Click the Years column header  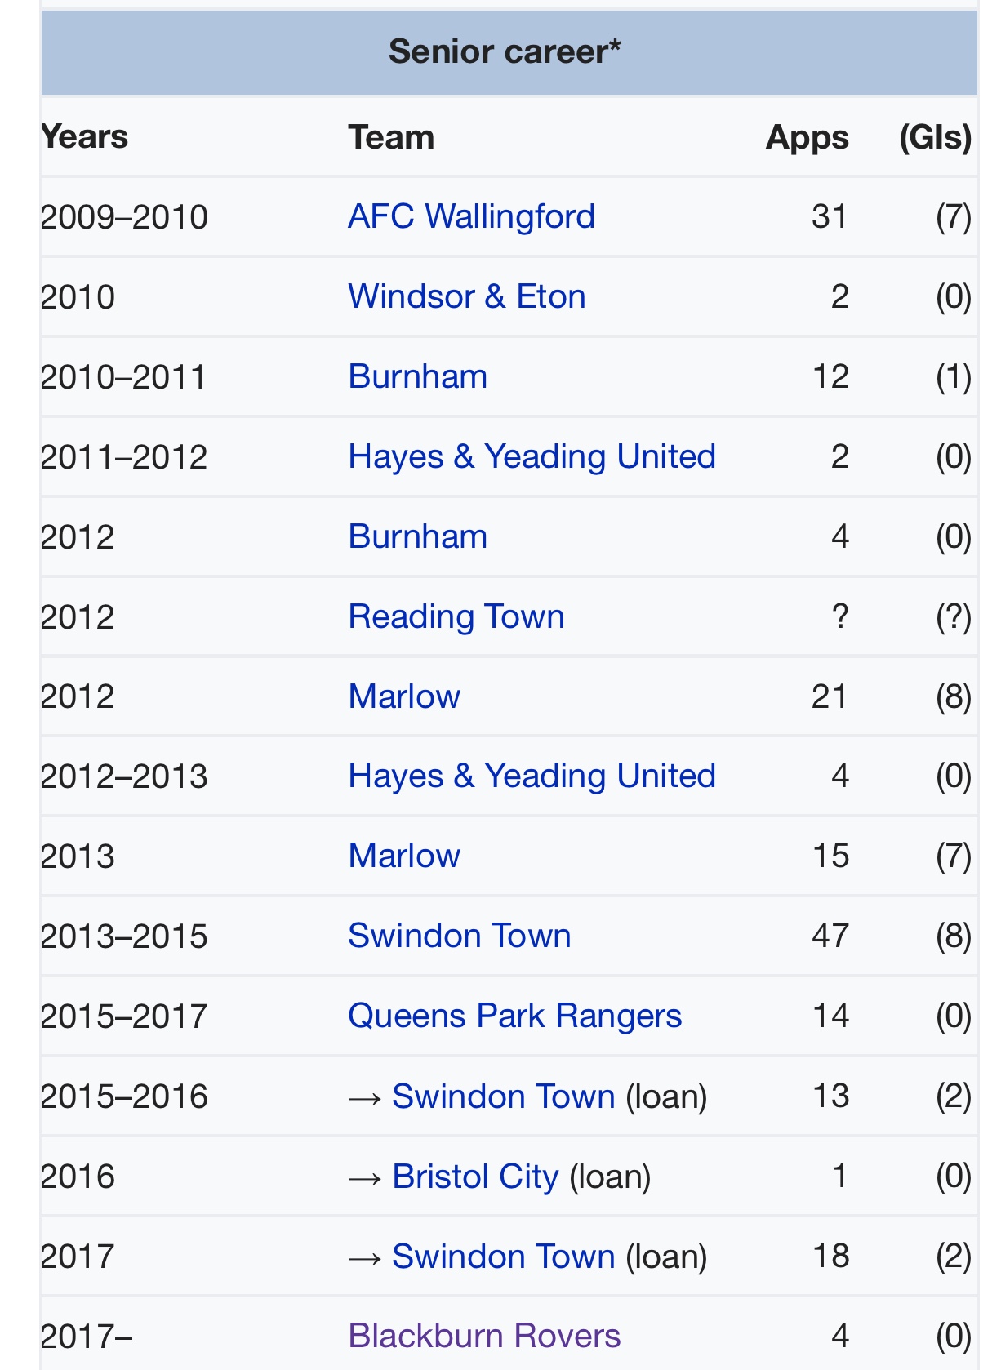[x=85, y=137]
